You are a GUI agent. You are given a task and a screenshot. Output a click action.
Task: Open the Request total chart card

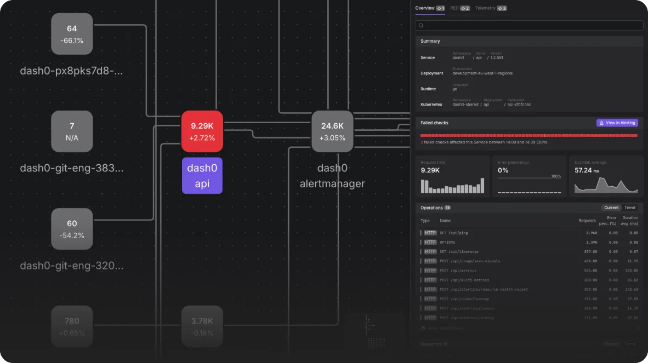(x=452, y=176)
